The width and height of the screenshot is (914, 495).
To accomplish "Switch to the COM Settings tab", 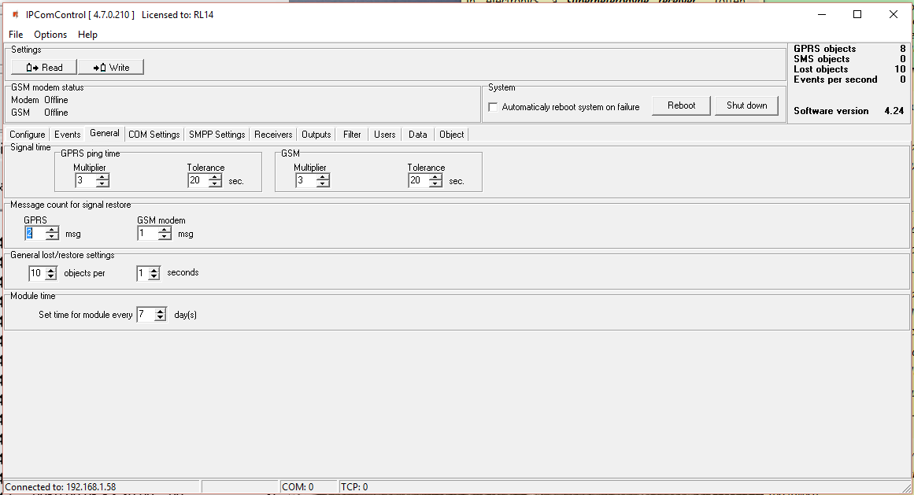I will [x=154, y=135].
